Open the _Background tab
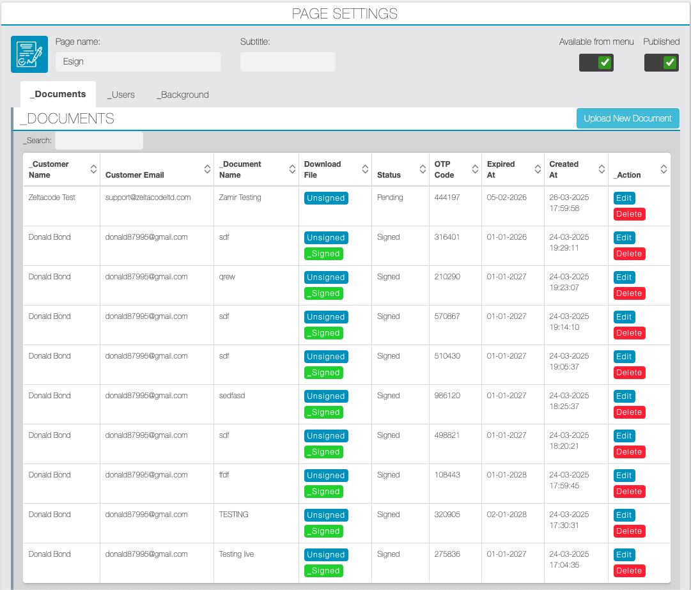 coord(182,95)
